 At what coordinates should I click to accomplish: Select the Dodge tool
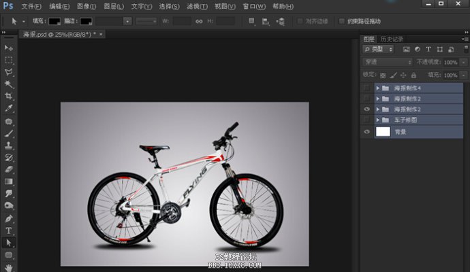click(x=9, y=205)
